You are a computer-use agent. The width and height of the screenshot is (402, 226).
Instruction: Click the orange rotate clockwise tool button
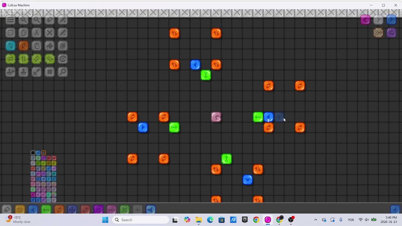24,46
